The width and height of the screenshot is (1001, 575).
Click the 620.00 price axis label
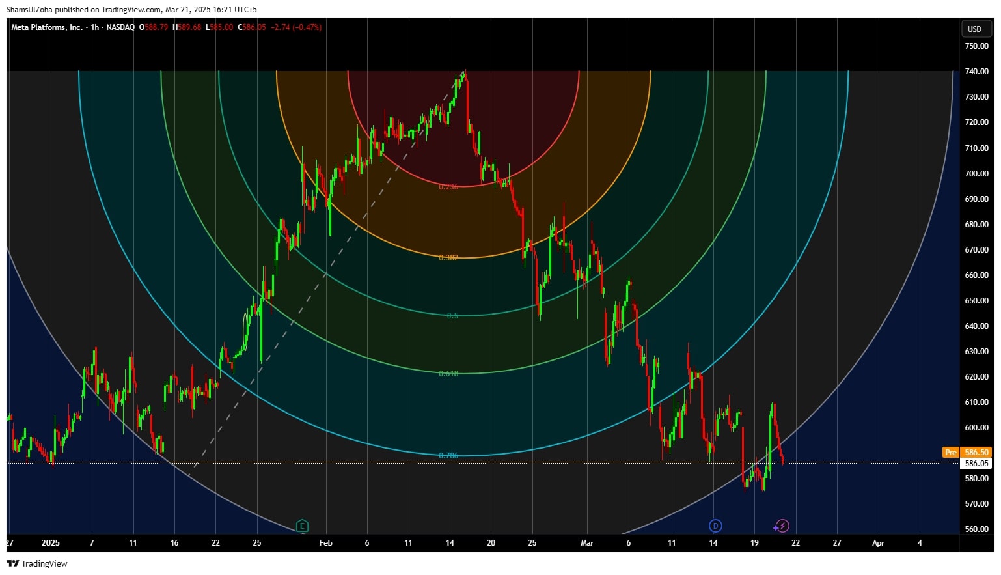976,377
